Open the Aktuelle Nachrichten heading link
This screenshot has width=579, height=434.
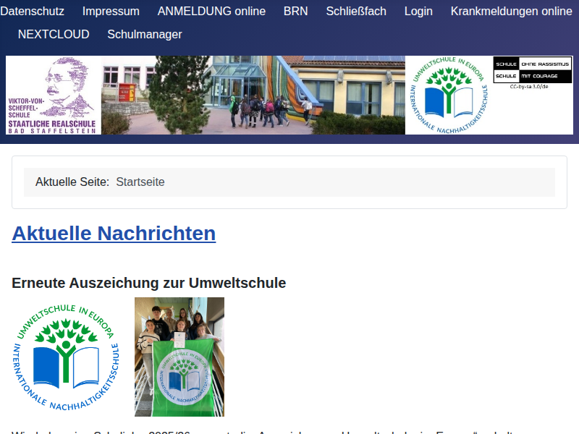[x=114, y=233]
